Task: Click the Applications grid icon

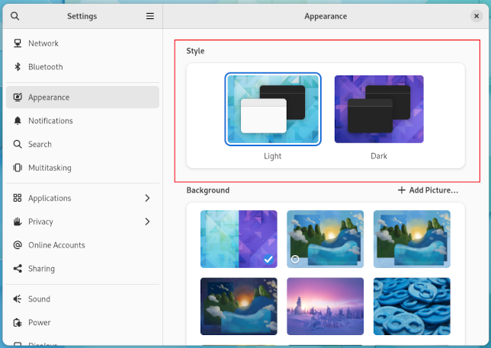Action: [18, 198]
